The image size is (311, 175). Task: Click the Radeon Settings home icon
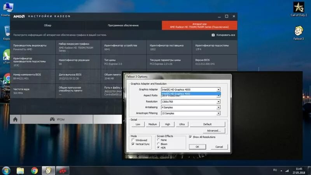pyautogui.click(x=15, y=119)
